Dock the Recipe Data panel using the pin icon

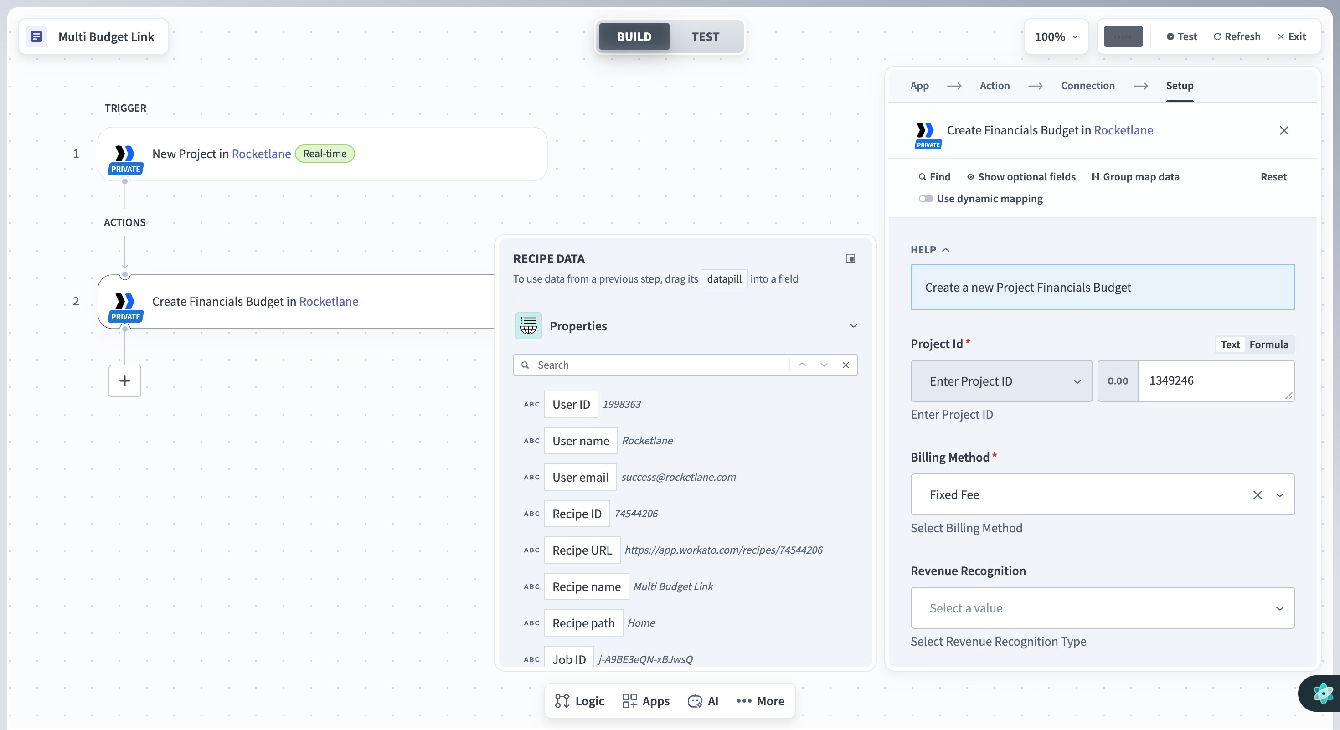tap(850, 258)
